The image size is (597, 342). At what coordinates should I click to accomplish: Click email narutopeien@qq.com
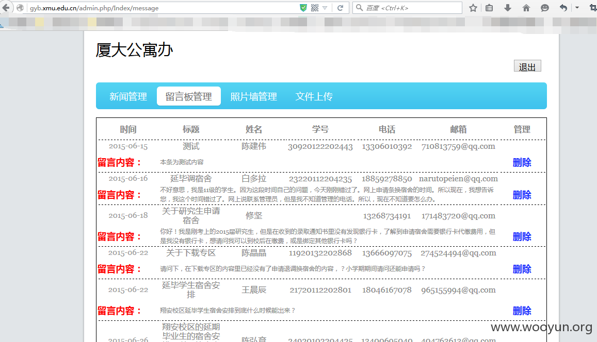[458, 179]
